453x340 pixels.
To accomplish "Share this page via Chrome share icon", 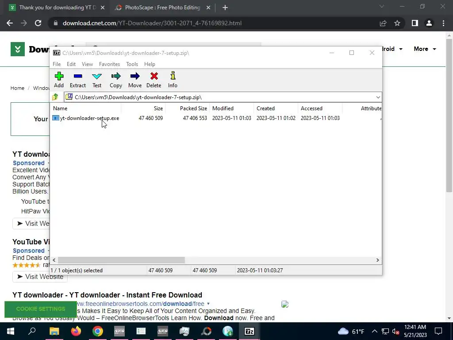I will [x=383, y=23].
